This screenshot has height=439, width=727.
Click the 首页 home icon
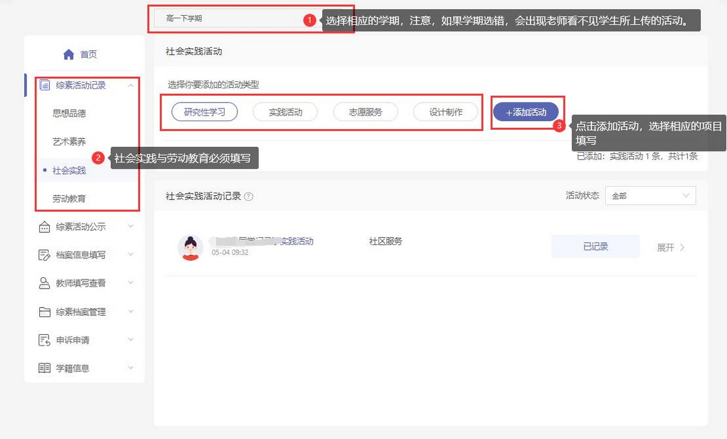(x=68, y=54)
